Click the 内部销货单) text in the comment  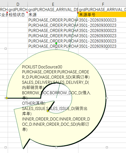coord(33,87)
